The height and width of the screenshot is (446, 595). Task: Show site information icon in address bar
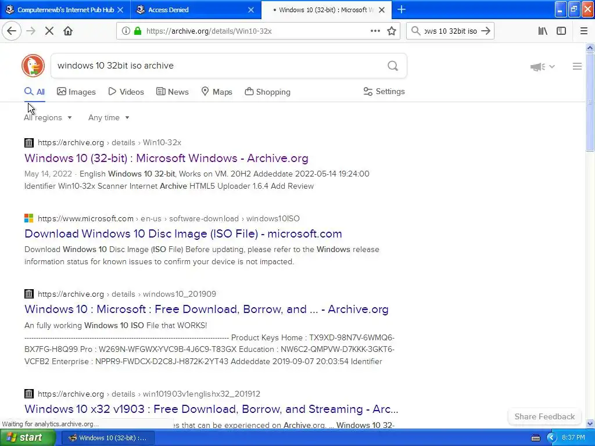(x=126, y=31)
